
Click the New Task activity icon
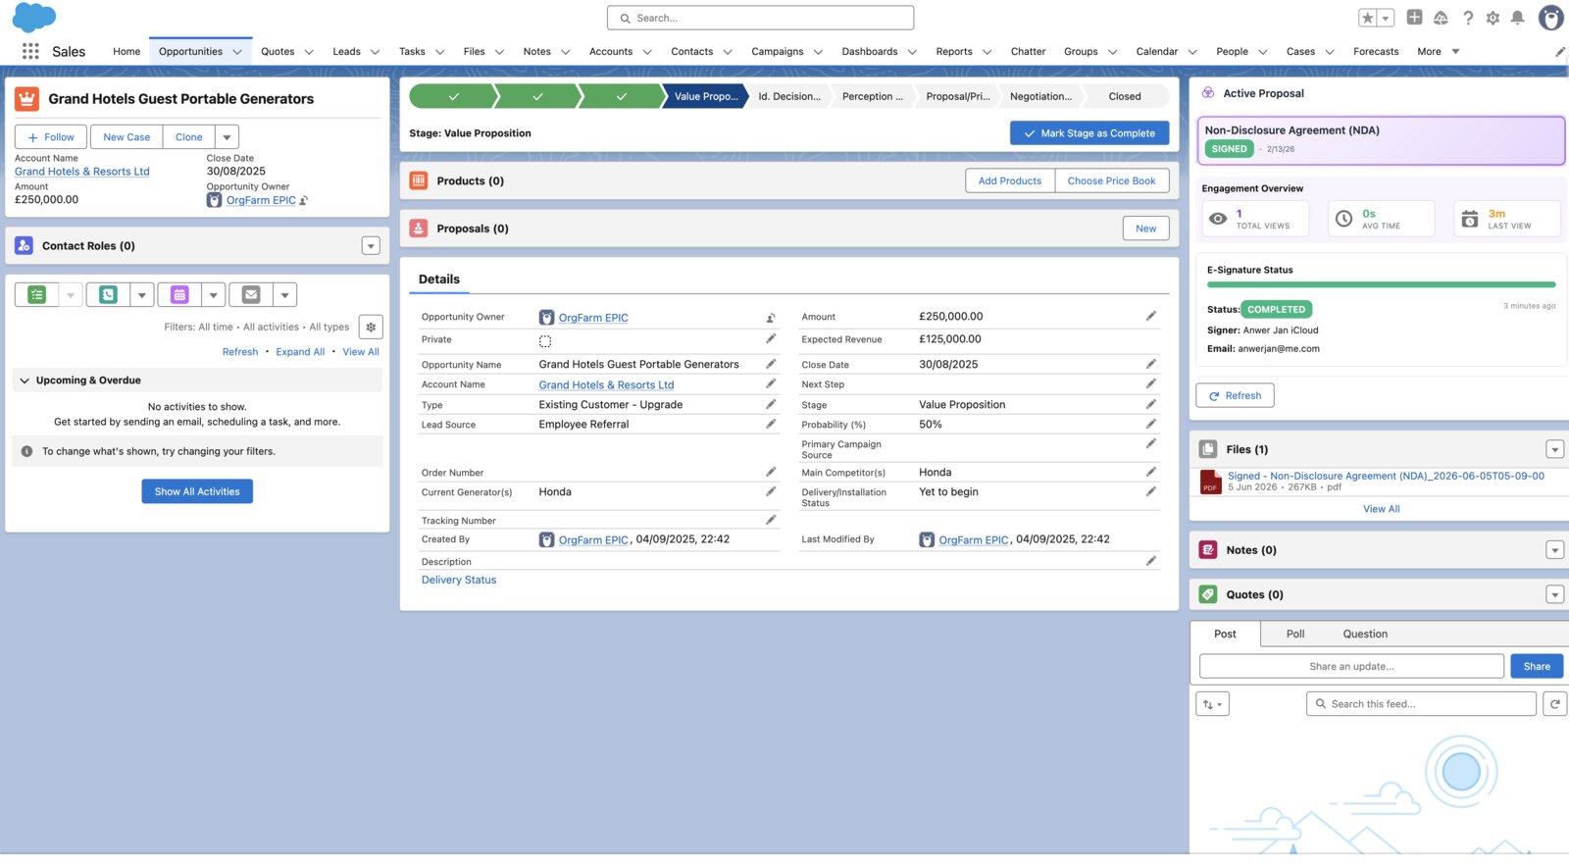coord(37,294)
